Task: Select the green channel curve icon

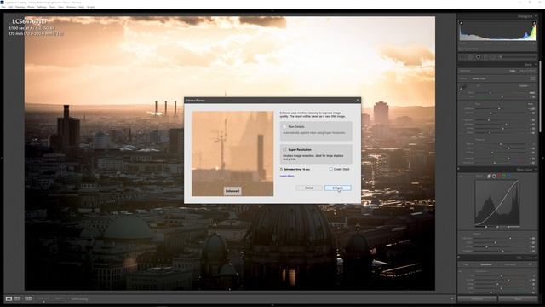Action: [x=503, y=177]
